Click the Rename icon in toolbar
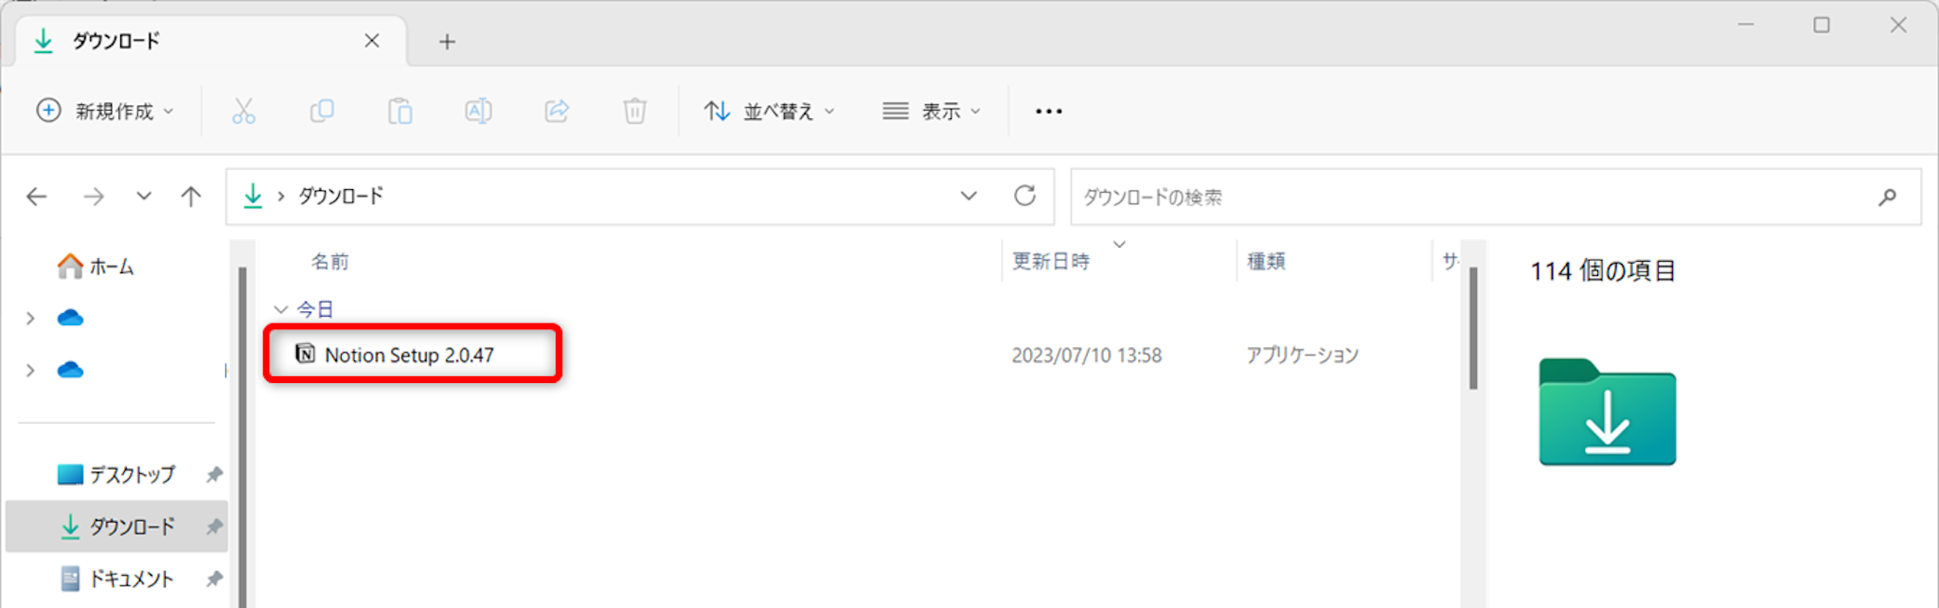The image size is (1939, 608). click(x=478, y=112)
